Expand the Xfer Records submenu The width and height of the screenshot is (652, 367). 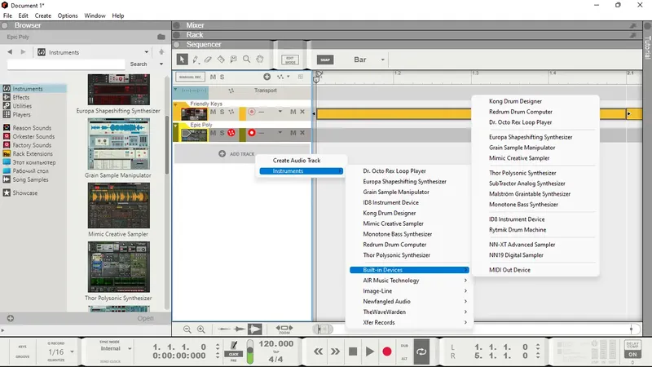coord(409,322)
